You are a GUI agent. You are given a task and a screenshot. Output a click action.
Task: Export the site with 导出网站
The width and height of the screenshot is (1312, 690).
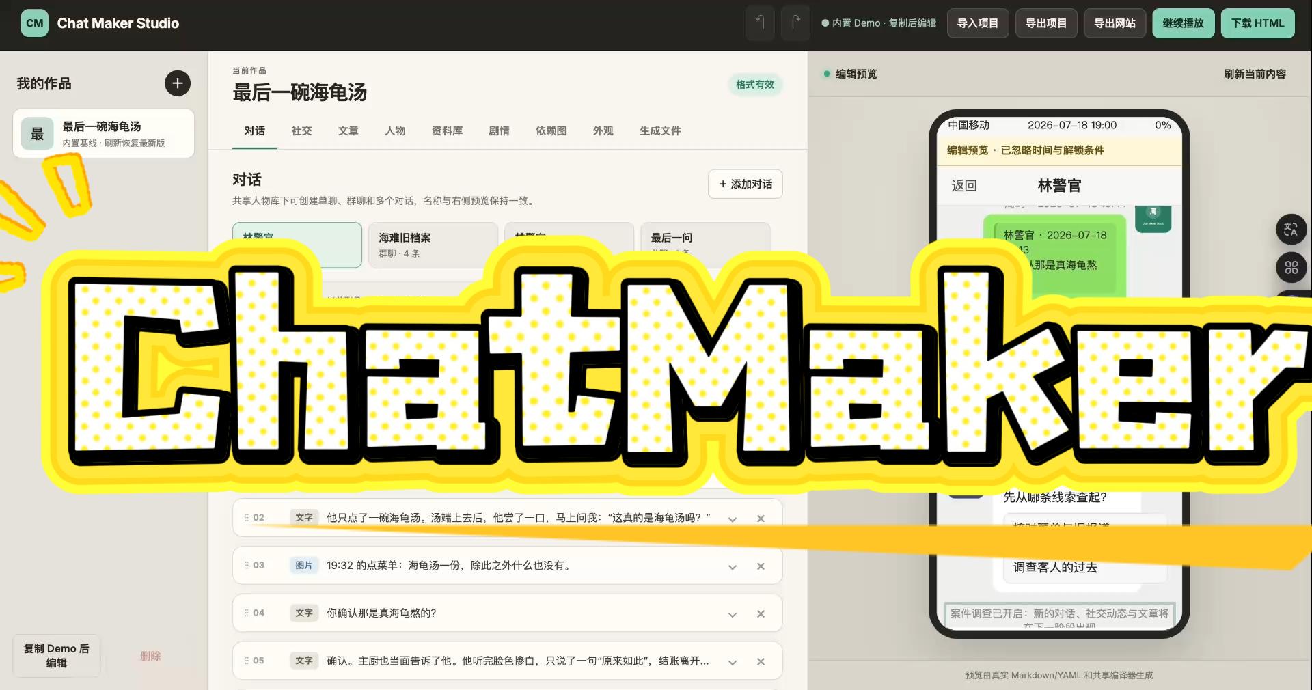click(x=1115, y=23)
